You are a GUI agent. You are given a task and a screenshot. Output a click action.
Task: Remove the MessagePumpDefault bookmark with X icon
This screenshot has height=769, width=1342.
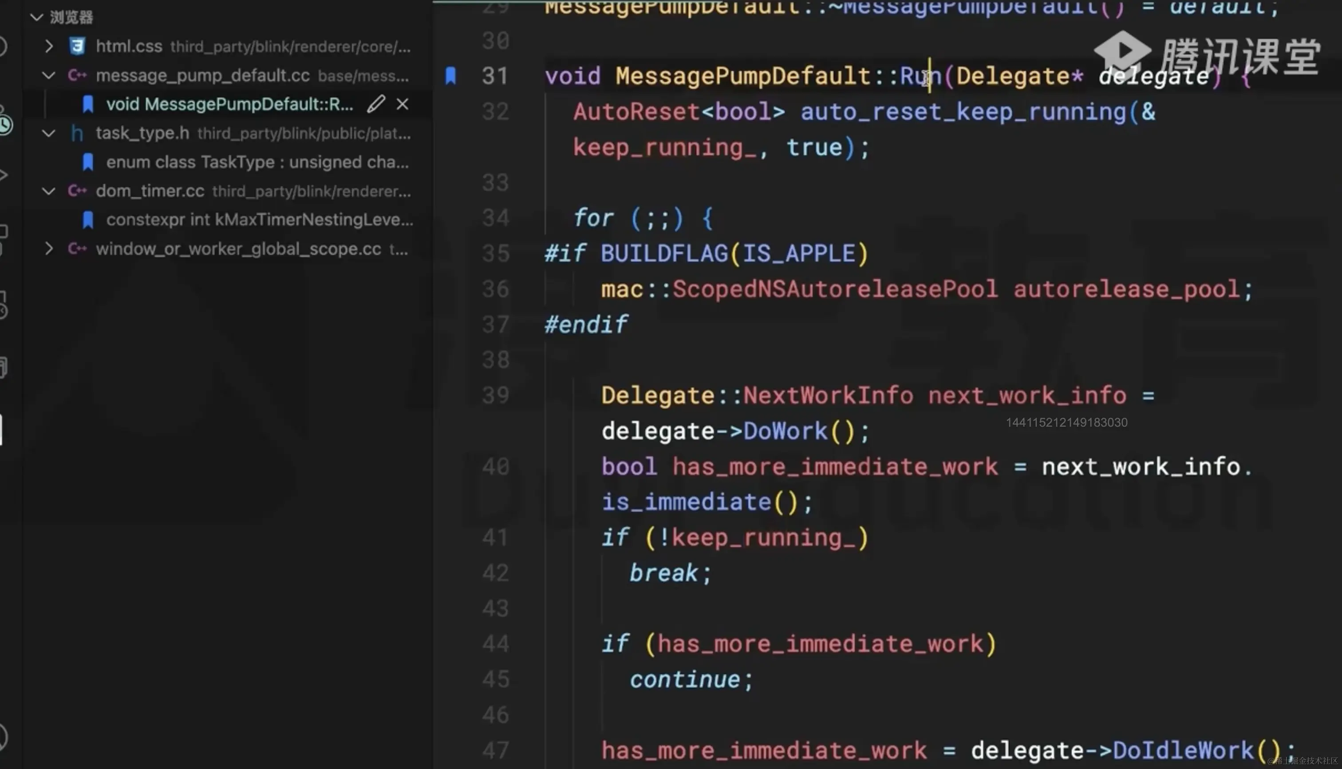(403, 104)
